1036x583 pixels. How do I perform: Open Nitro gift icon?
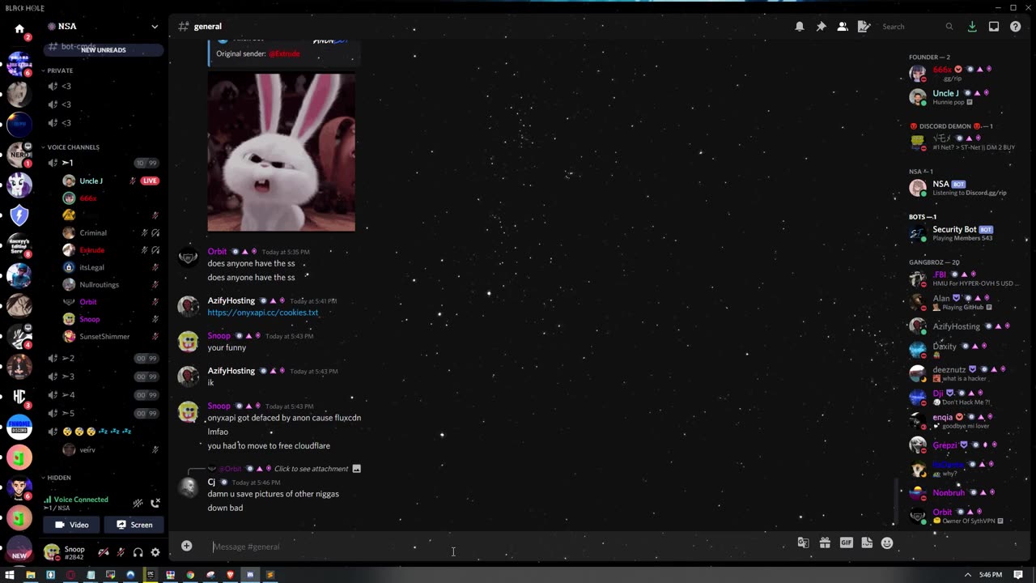pos(825,543)
